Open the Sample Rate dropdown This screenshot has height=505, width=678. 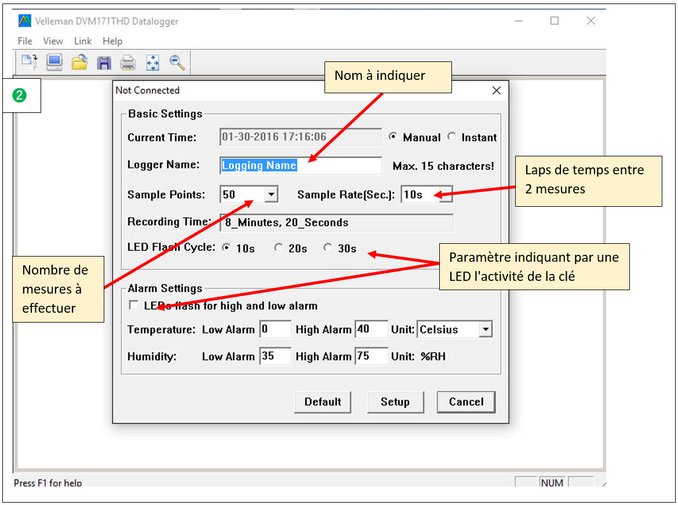click(445, 195)
